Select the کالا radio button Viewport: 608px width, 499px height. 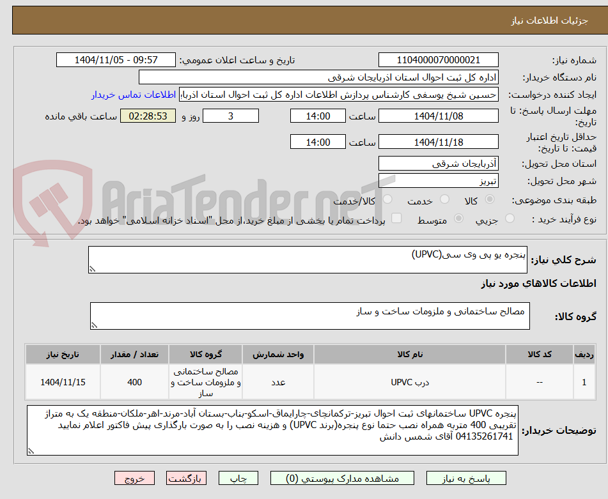(490, 199)
